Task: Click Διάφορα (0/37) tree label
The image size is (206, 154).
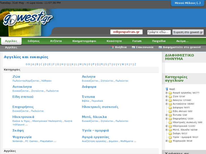Action: click(181, 108)
